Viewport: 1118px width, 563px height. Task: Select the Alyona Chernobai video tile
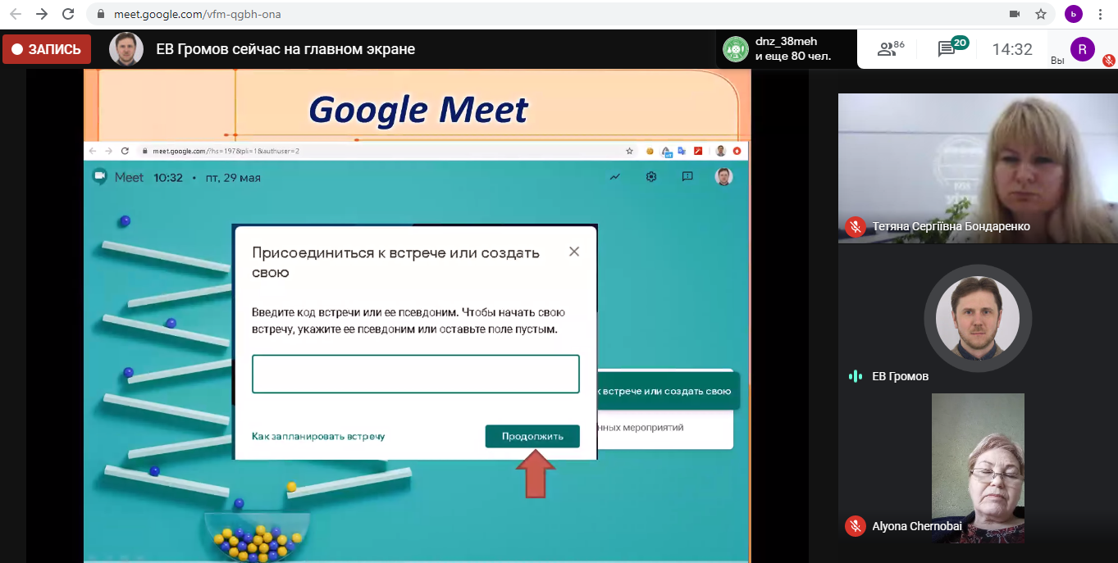tap(978, 468)
